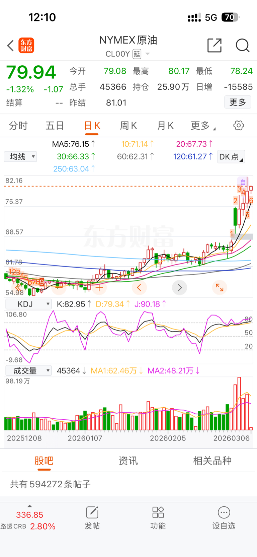Expand the 更多 chart period menu
257x557 pixels.
pos(203,126)
